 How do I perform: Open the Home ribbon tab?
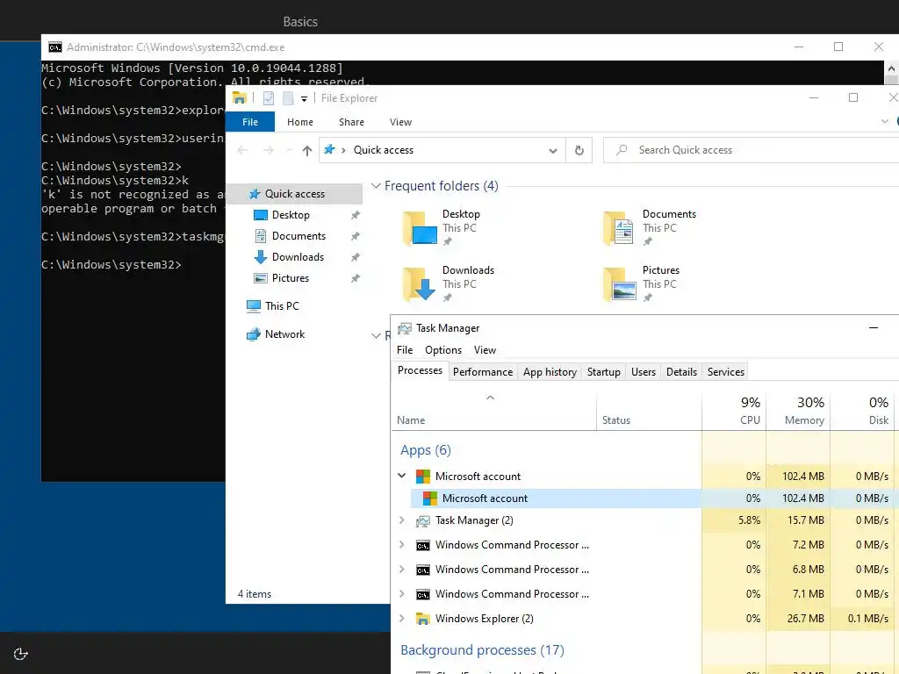[x=300, y=122]
